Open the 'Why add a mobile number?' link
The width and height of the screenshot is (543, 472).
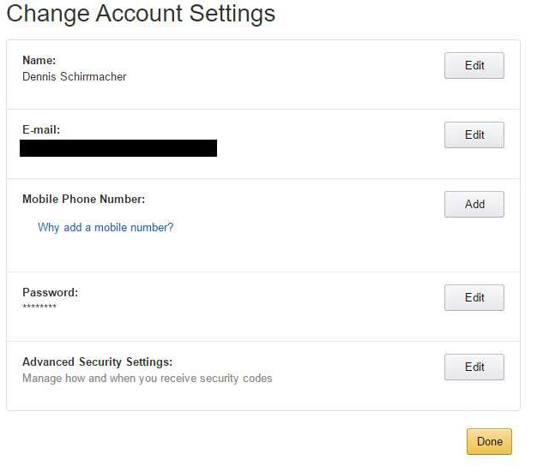tap(106, 228)
